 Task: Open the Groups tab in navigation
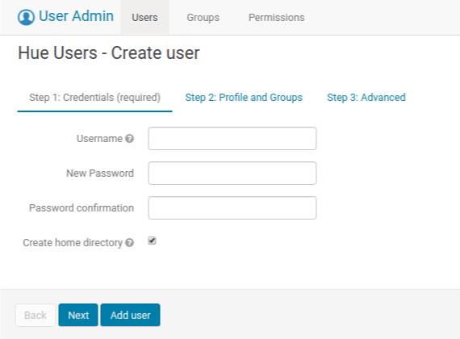click(203, 17)
